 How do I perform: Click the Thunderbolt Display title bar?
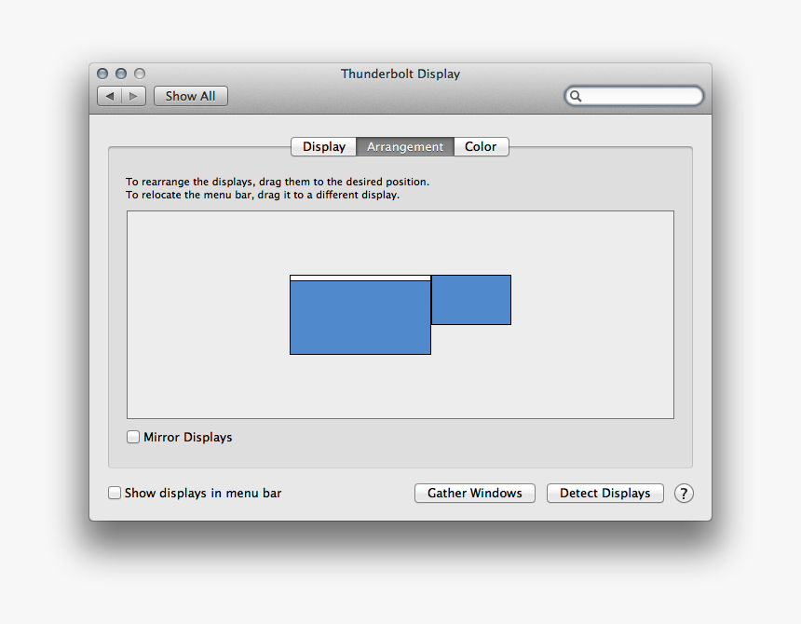(400, 74)
